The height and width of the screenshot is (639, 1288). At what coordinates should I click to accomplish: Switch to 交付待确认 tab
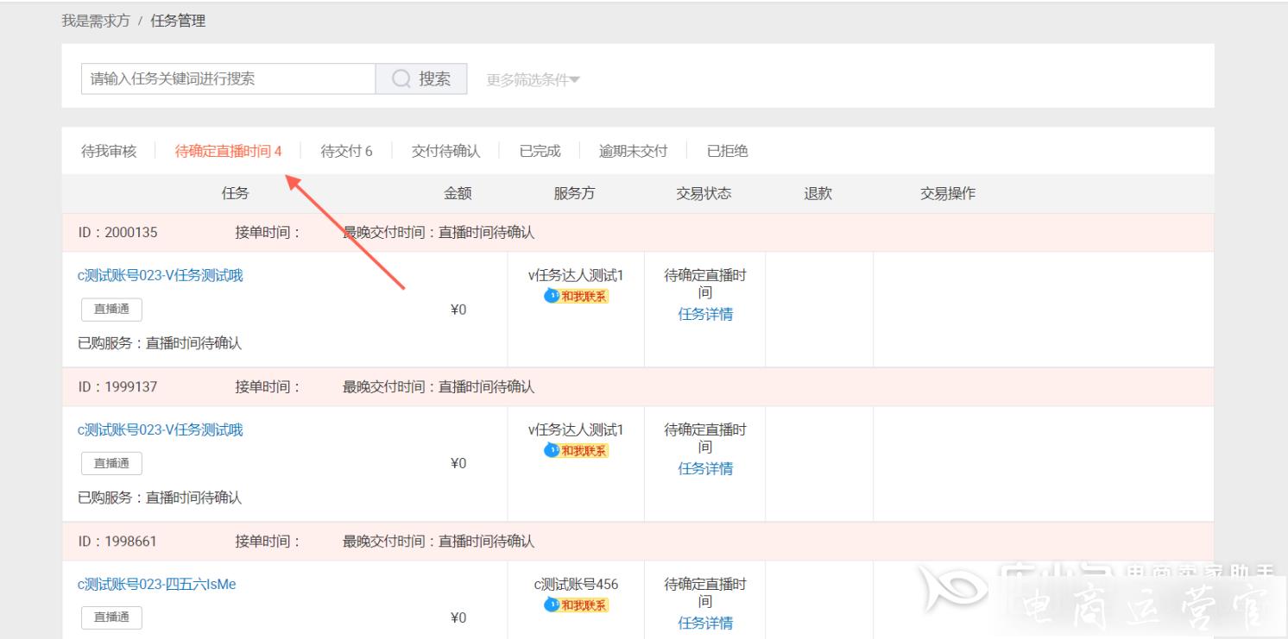click(x=445, y=152)
